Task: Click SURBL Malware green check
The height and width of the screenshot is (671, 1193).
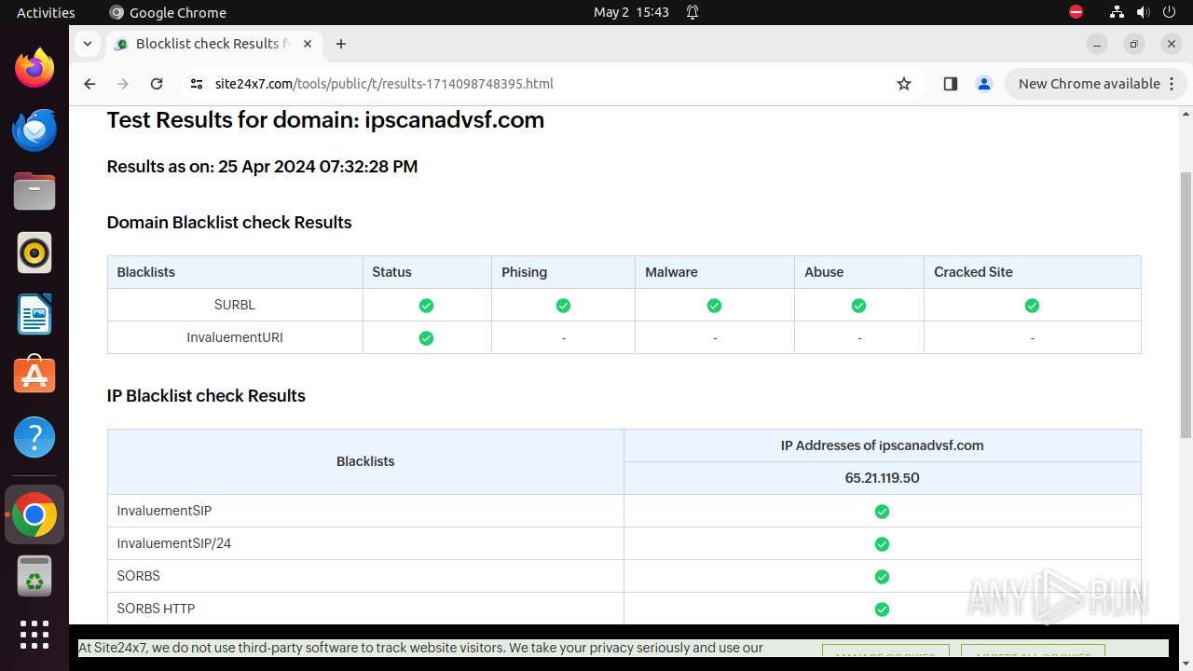Action: [x=714, y=306]
